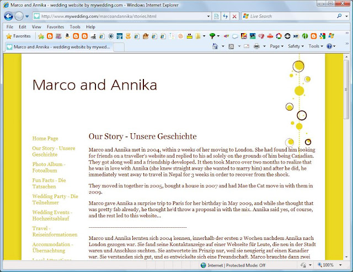
Task: Open Photo Album - Fotoalbum link
Action: [x=49, y=168]
